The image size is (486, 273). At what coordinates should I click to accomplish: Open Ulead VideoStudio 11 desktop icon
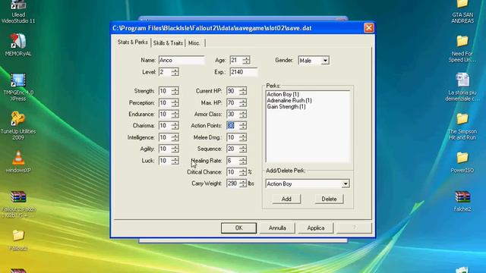click(x=18, y=12)
